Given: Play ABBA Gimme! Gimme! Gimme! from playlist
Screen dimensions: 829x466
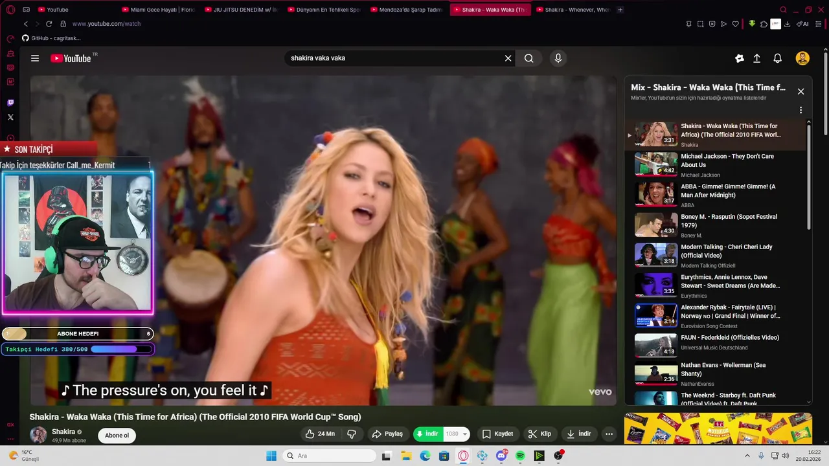Looking at the screenshot, I should [x=715, y=195].
